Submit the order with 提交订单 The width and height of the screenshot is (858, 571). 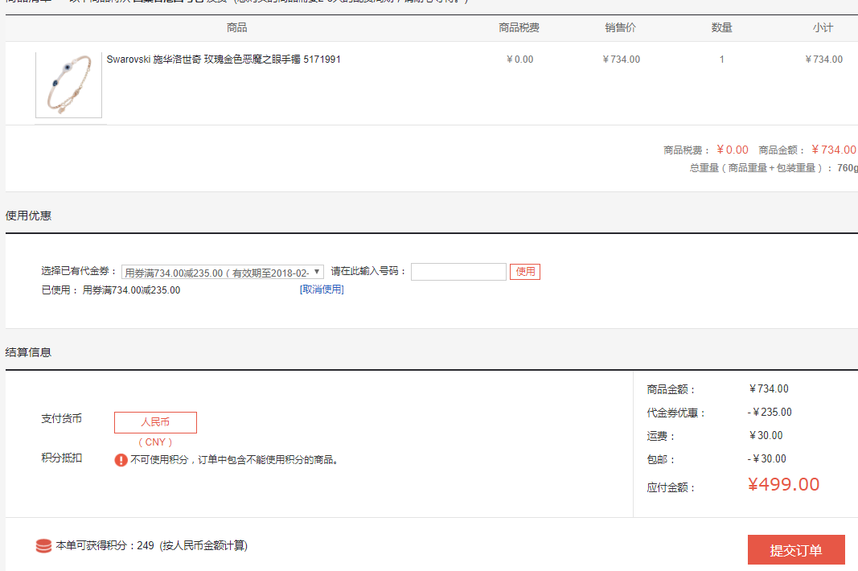[x=795, y=550]
